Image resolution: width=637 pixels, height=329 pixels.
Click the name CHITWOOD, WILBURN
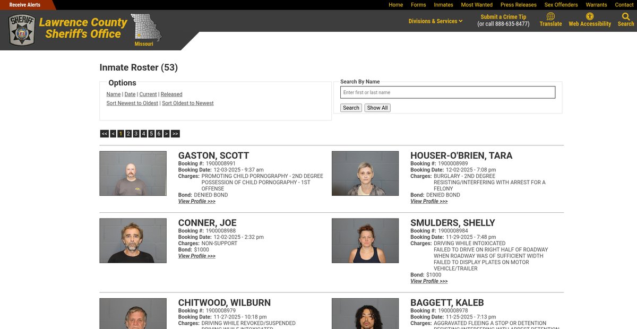pos(225,303)
